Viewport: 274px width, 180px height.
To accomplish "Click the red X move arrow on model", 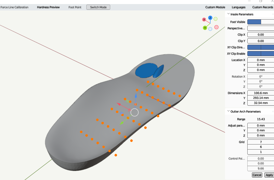I will (x=119, y=104).
